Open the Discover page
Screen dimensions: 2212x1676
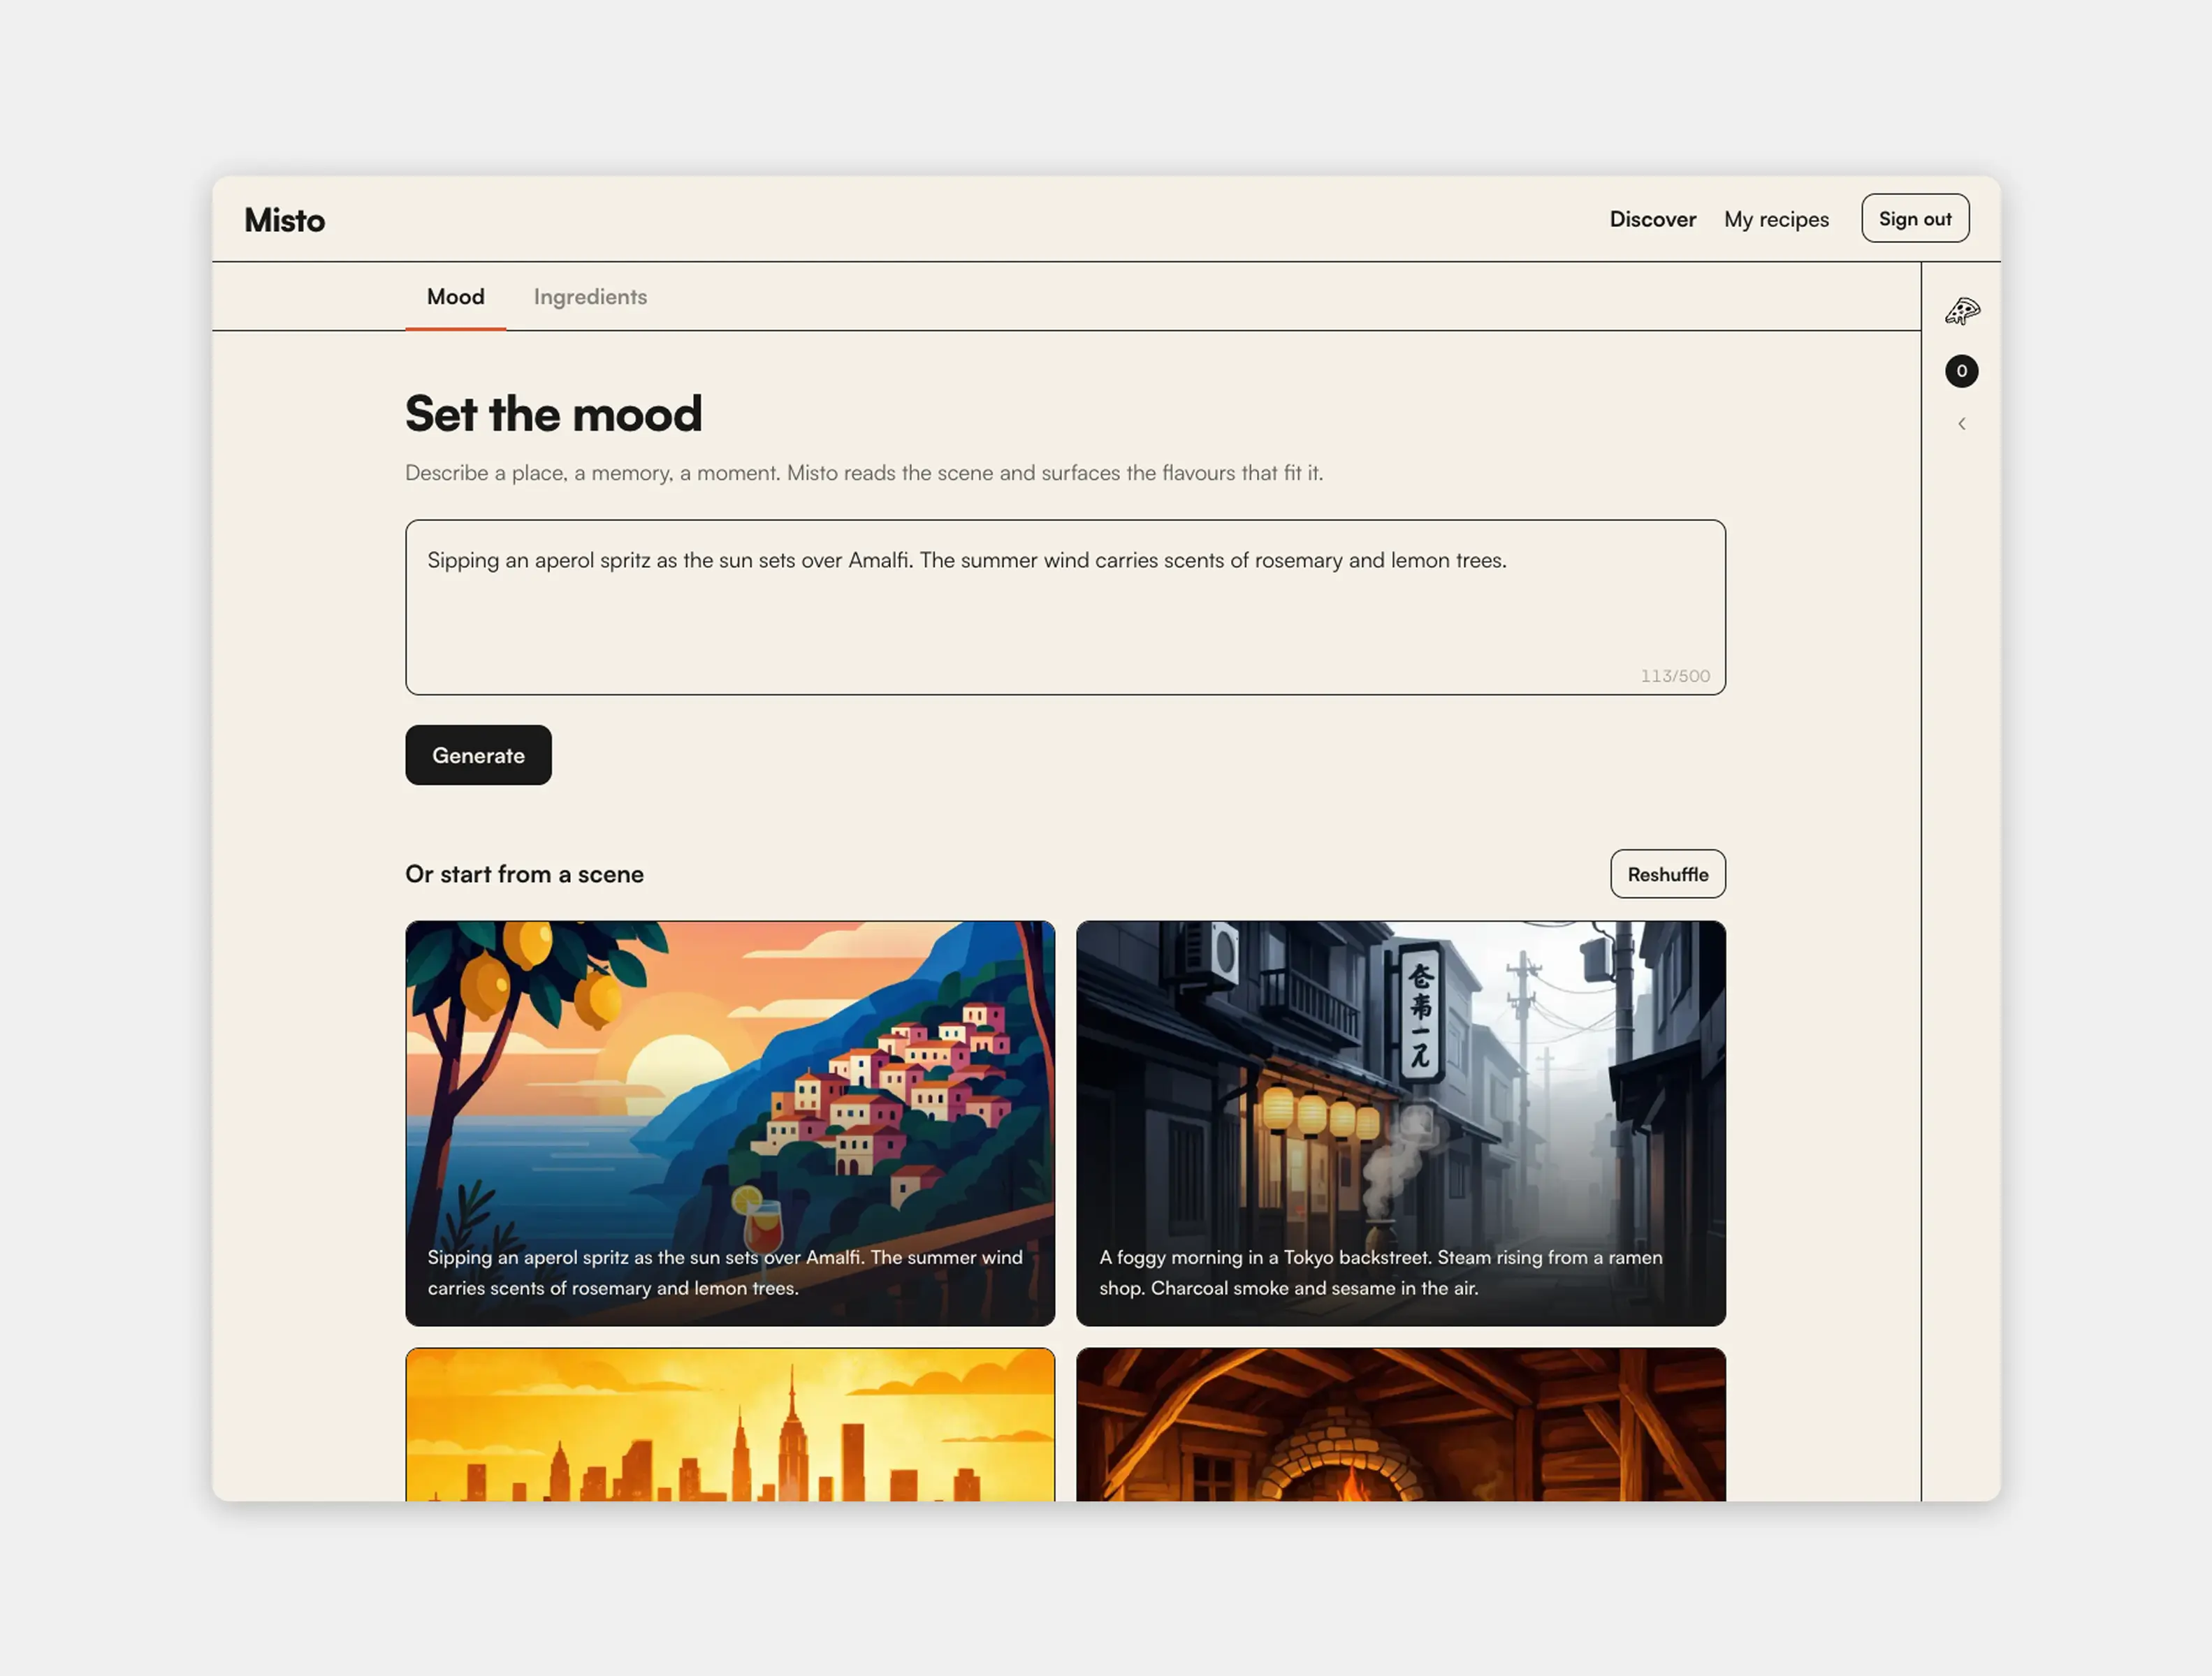pyautogui.click(x=1652, y=219)
